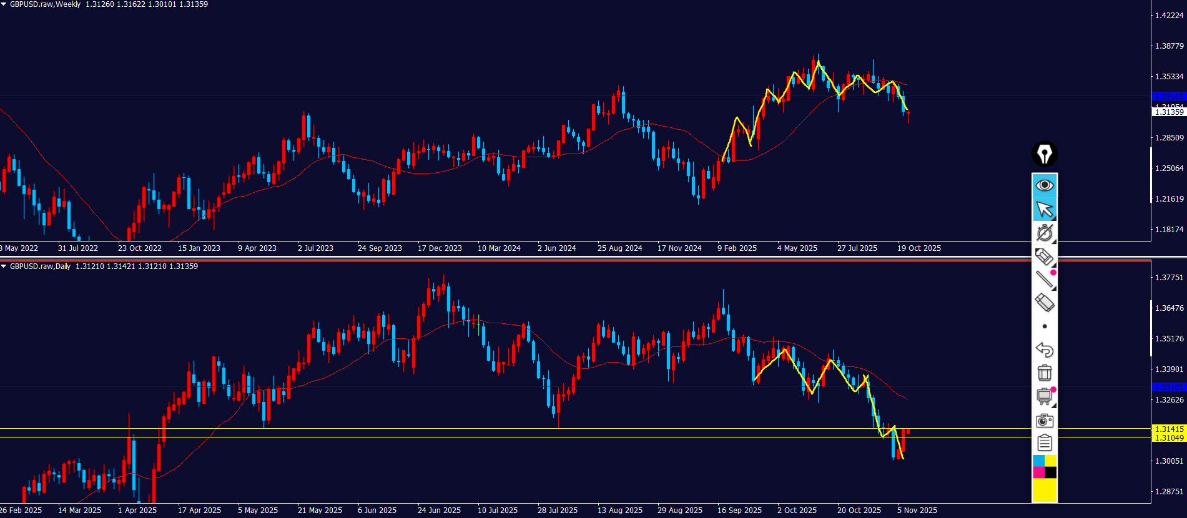Open the clipboard icon in drawing toolbar

[1045, 443]
